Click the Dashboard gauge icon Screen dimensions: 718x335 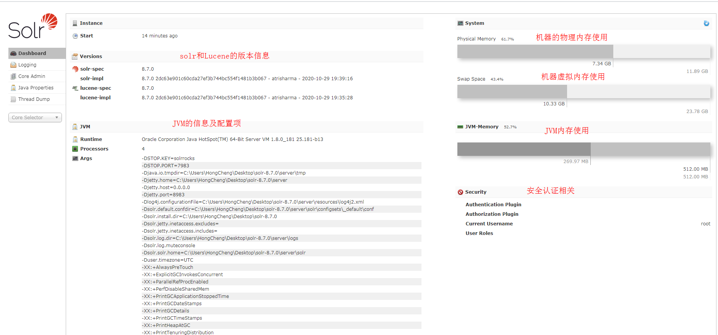(x=13, y=53)
